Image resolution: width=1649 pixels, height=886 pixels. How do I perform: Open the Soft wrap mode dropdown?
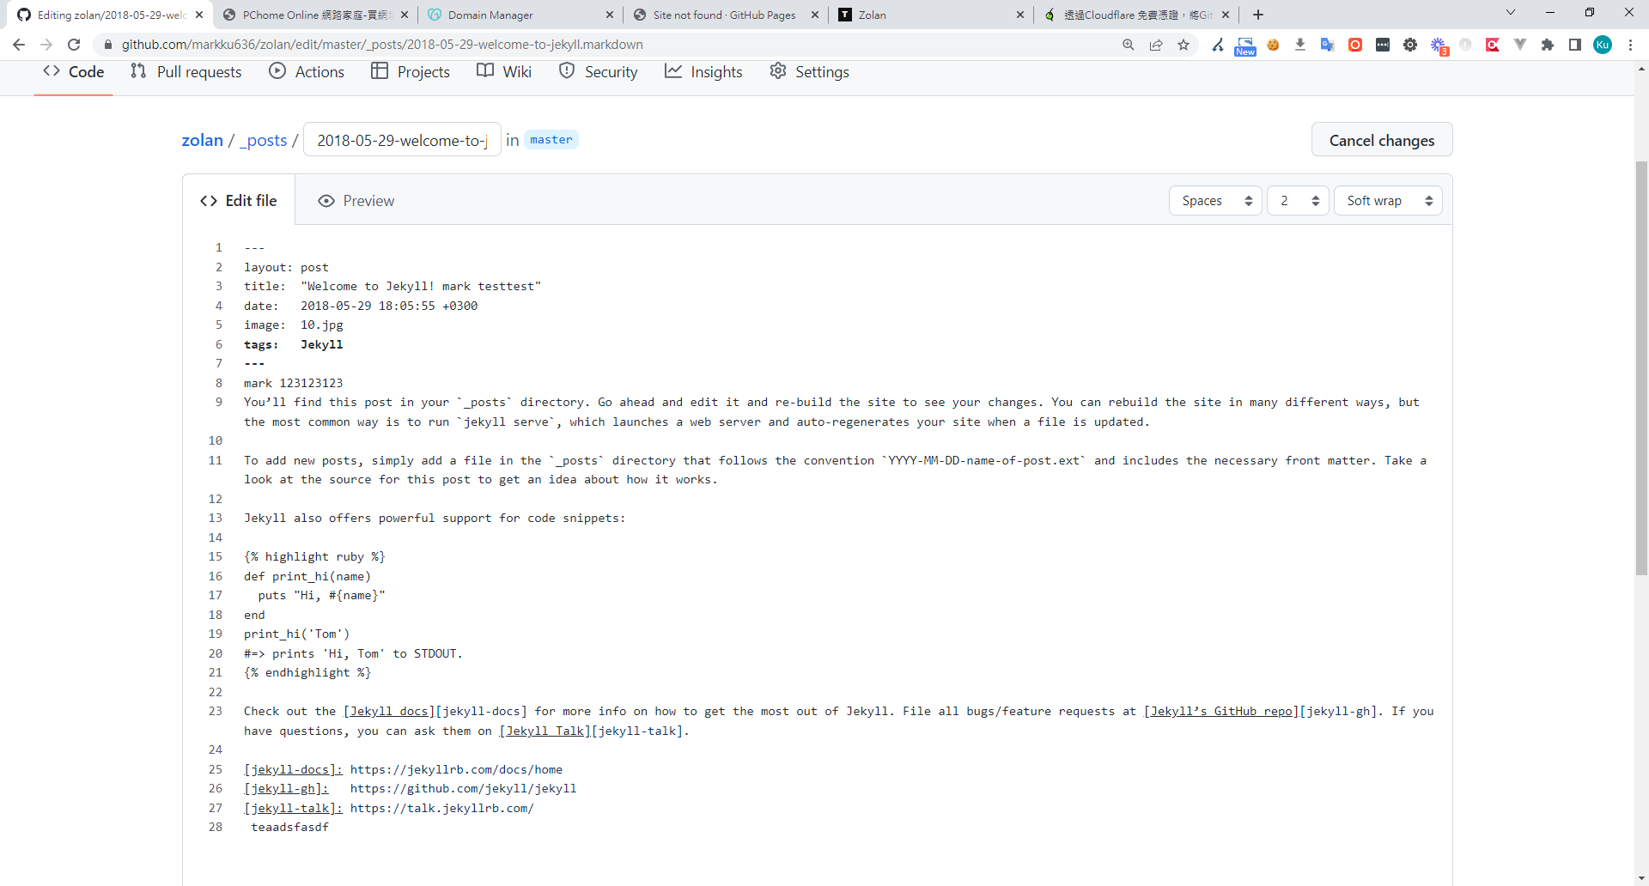click(1388, 201)
